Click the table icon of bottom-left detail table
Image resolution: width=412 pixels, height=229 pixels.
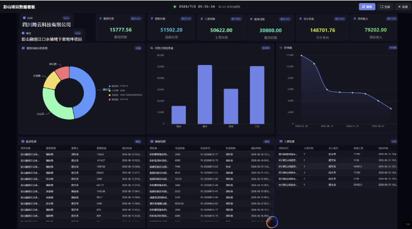[x=23, y=141]
